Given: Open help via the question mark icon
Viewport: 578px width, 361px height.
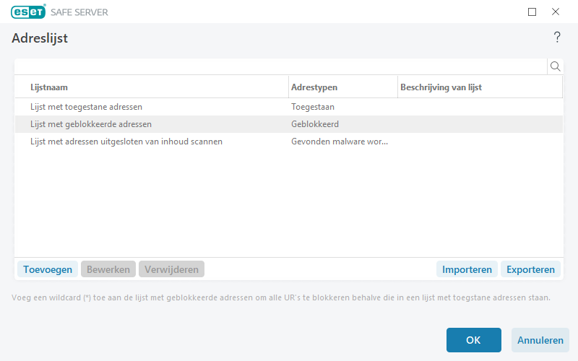Looking at the screenshot, I should click(557, 38).
